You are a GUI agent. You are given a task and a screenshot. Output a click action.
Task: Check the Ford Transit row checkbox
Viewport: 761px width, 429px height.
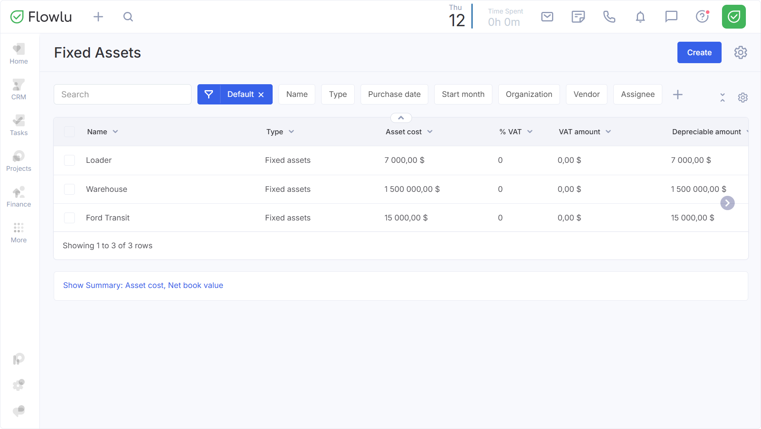[70, 218]
